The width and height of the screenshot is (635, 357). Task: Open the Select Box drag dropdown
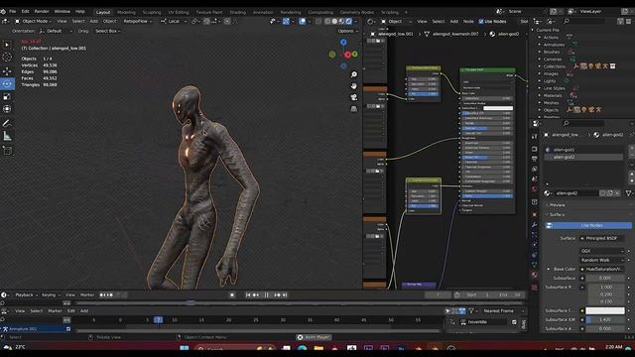108,31
